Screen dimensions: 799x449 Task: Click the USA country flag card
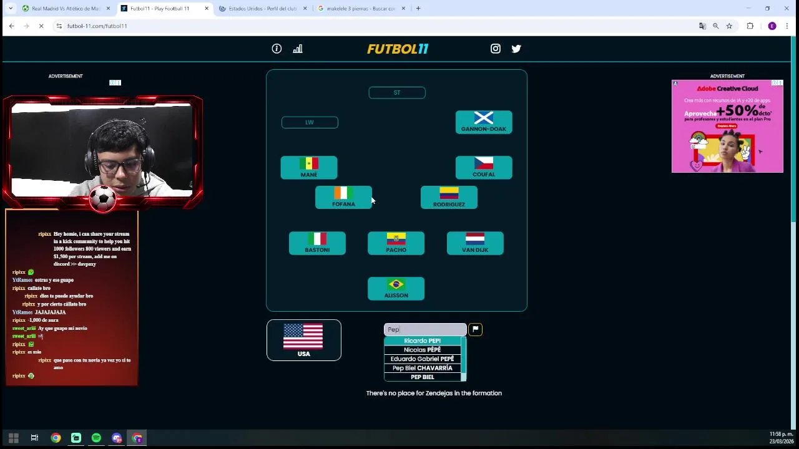tap(304, 340)
